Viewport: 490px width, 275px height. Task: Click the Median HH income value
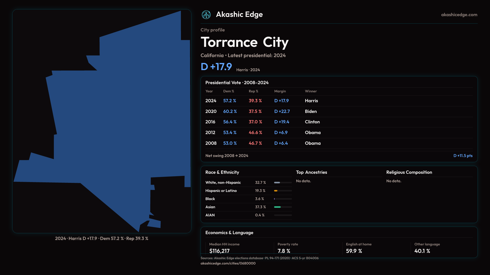pos(219,251)
